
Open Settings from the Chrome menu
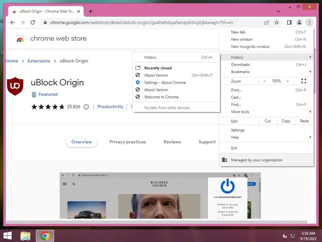(x=266, y=130)
